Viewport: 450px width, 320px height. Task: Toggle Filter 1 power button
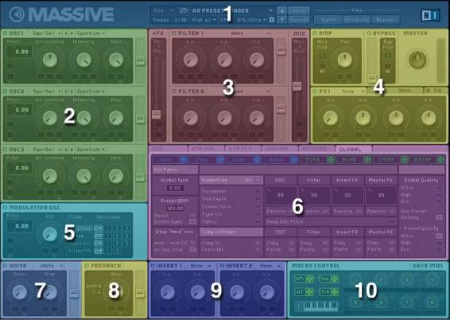174,33
